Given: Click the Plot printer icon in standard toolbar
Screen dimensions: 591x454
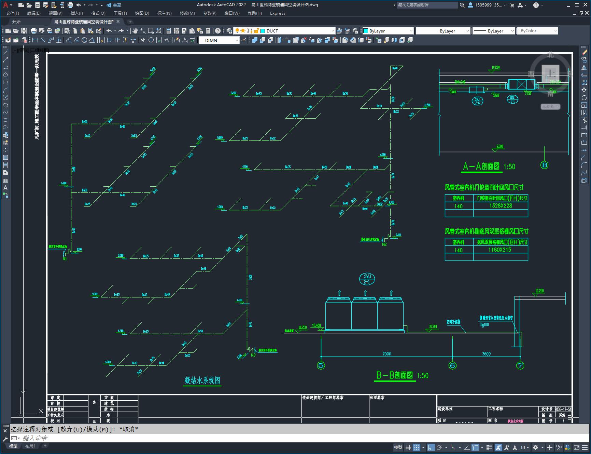Looking at the screenshot, I should click(34, 31).
